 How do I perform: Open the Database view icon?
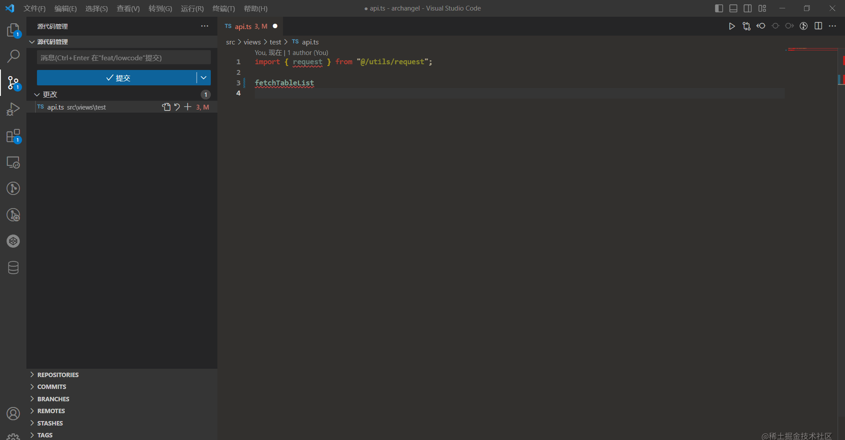[13, 268]
